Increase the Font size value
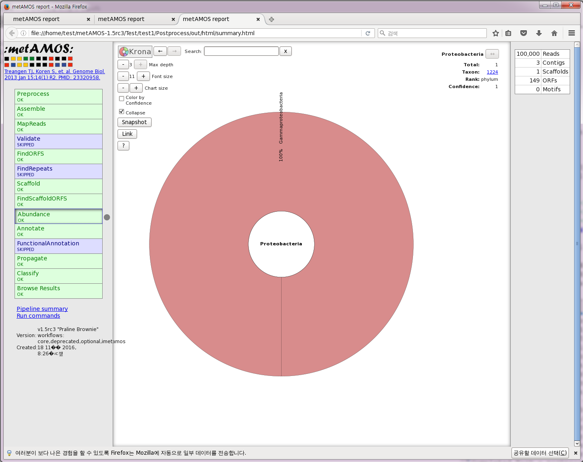The height and width of the screenshot is (462, 583). 143,76
